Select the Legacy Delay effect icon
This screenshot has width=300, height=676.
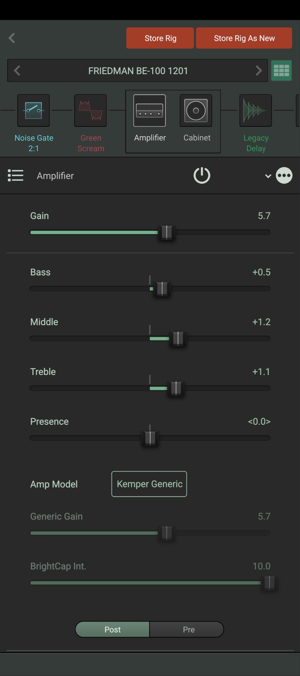click(x=256, y=110)
